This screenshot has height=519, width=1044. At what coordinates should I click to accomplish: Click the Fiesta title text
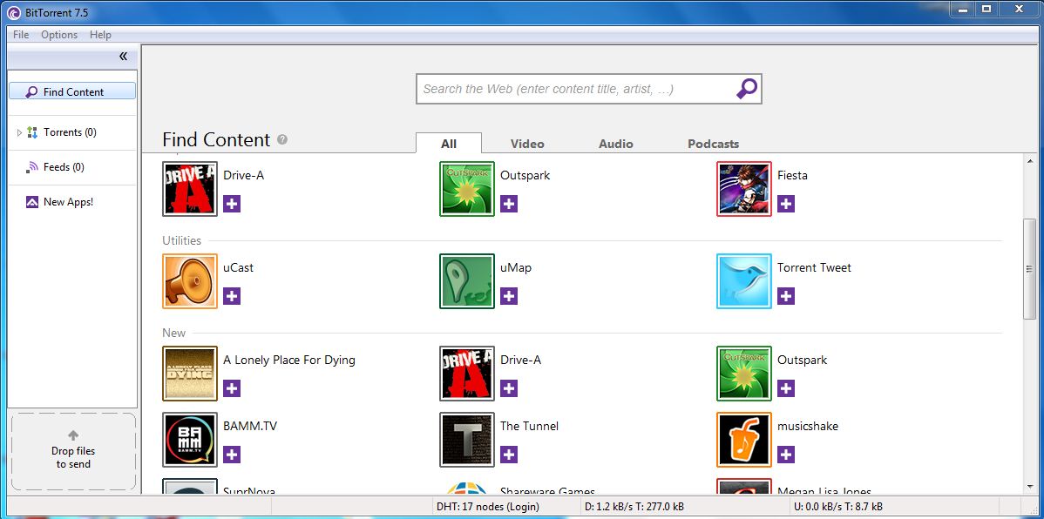[792, 176]
